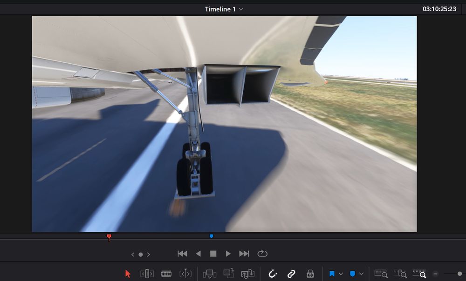Image resolution: width=466 pixels, height=281 pixels.
Task: Select the Blade Edit Mode tool
Action: [x=166, y=274]
